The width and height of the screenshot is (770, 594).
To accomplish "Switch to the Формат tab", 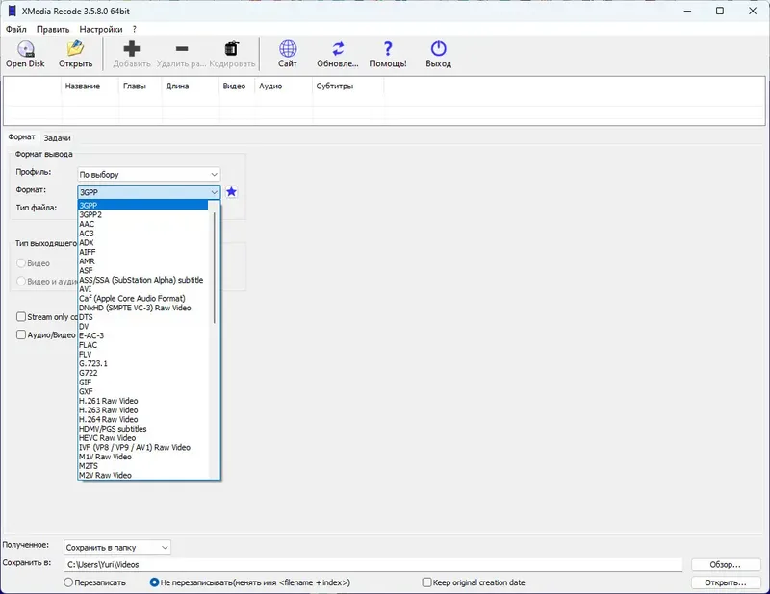I will pos(21,136).
